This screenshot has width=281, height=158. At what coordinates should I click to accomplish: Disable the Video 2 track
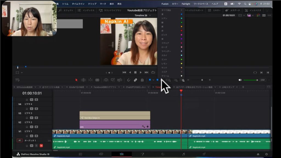(36, 127)
